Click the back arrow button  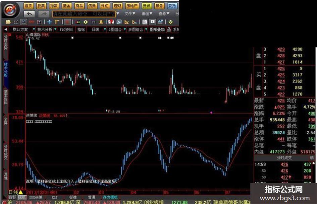[x=30, y=14]
